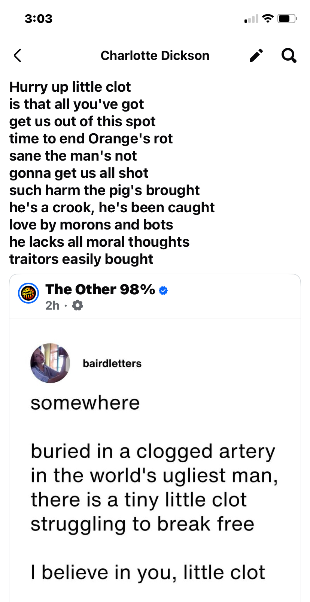Open The Other 98% page name
310x602 pixels.
(100, 289)
